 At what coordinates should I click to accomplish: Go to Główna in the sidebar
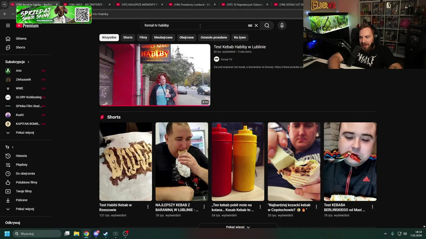pos(25,39)
